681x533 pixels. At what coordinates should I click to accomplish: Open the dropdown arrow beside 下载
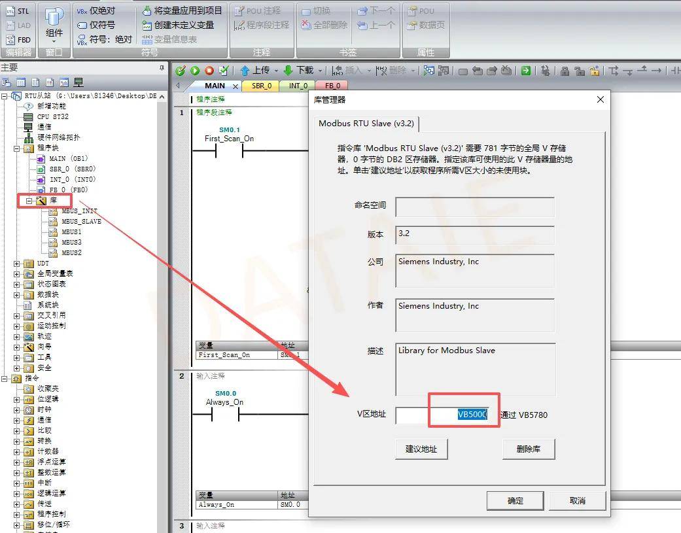[x=320, y=71]
